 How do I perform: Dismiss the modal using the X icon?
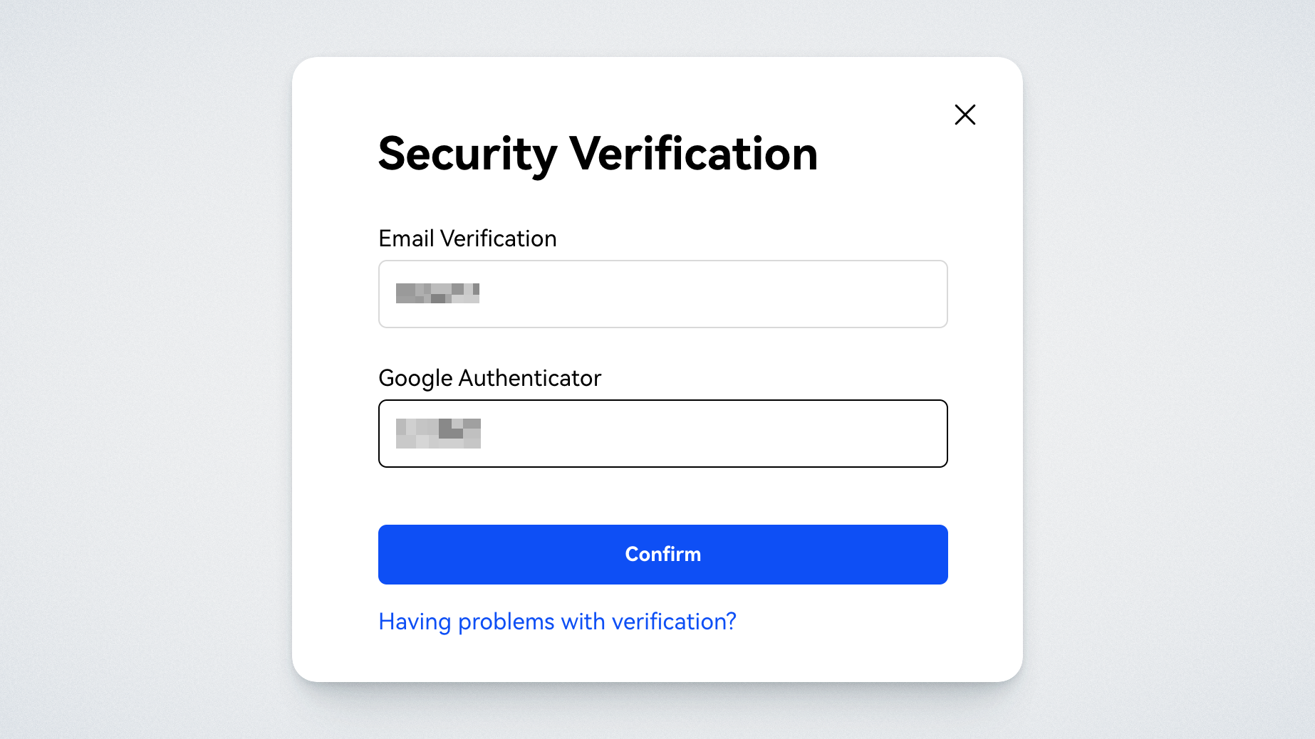coord(965,115)
